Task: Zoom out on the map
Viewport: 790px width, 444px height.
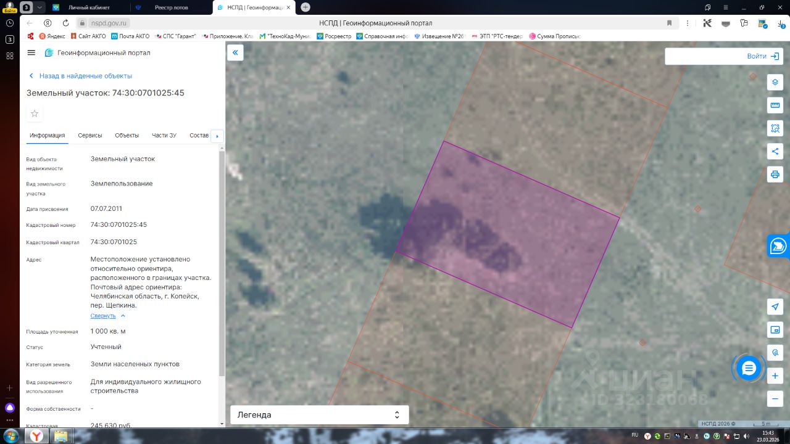Action: coord(775,398)
